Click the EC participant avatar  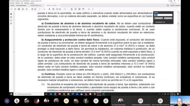coord(96,101)
